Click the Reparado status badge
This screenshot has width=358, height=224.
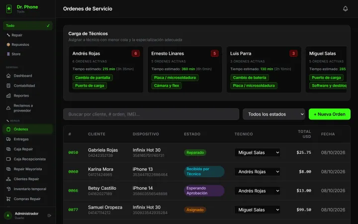pyautogui.click(x=195, y=152)
